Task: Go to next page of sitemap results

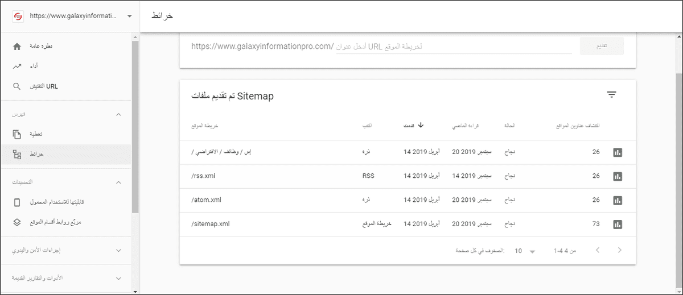Action: pyautogui.click(x=619, y=250)
